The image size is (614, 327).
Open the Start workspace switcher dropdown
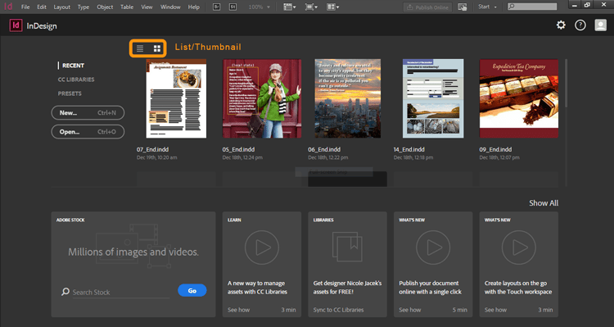tap(488, 7)
